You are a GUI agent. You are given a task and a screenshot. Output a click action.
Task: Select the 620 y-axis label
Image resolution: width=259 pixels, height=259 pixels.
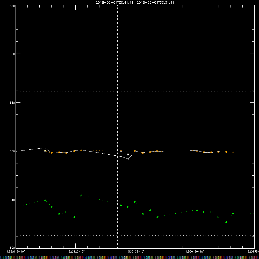[12, 6]
